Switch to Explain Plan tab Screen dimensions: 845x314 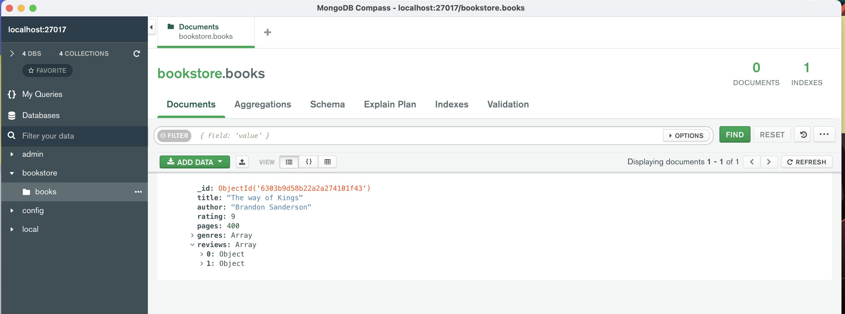[390, 104]
